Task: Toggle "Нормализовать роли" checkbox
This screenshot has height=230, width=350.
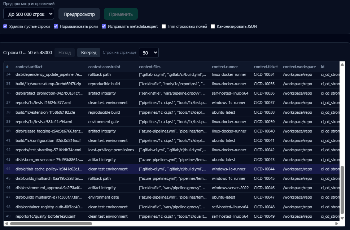Action: tap(56, 26)
